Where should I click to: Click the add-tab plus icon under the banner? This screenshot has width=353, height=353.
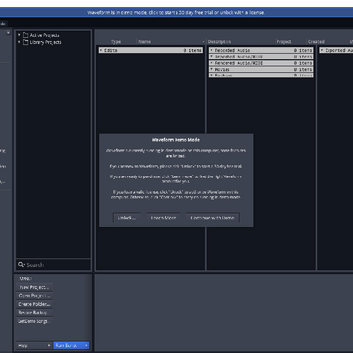(x=3, y=24)
